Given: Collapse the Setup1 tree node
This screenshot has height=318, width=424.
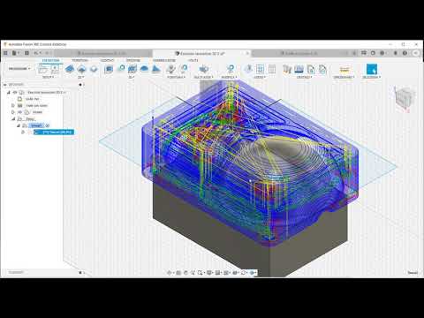Looking at the screenshot, I should pyautogui.click(x=19, y=125).
